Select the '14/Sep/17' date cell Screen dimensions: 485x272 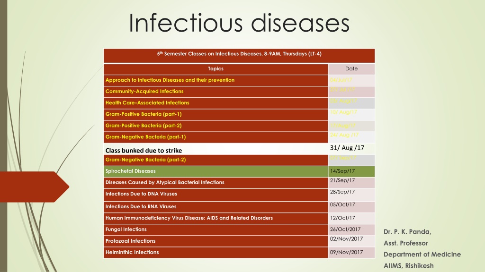click(x=351, y=171)
